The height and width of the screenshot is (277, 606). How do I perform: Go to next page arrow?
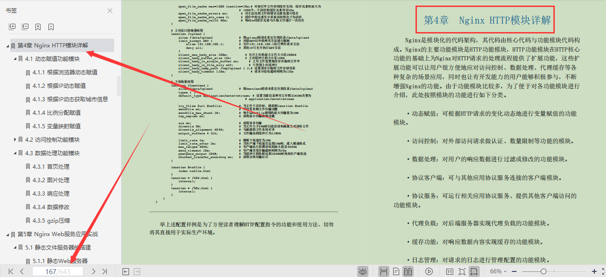[94, 271]
